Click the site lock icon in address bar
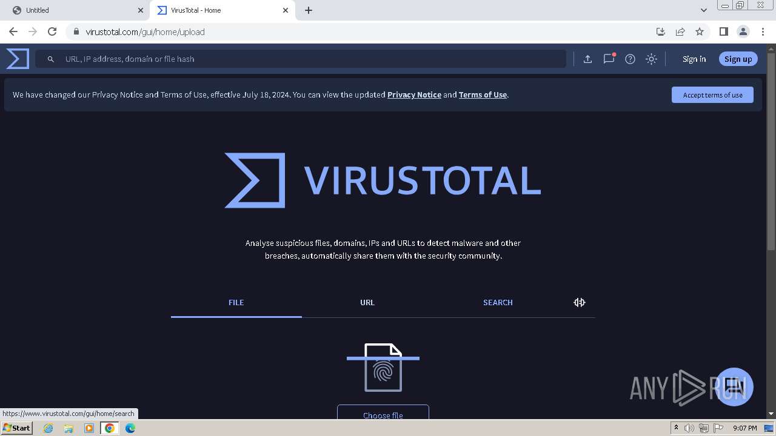The image size is (776, 436). coord(76,31)
